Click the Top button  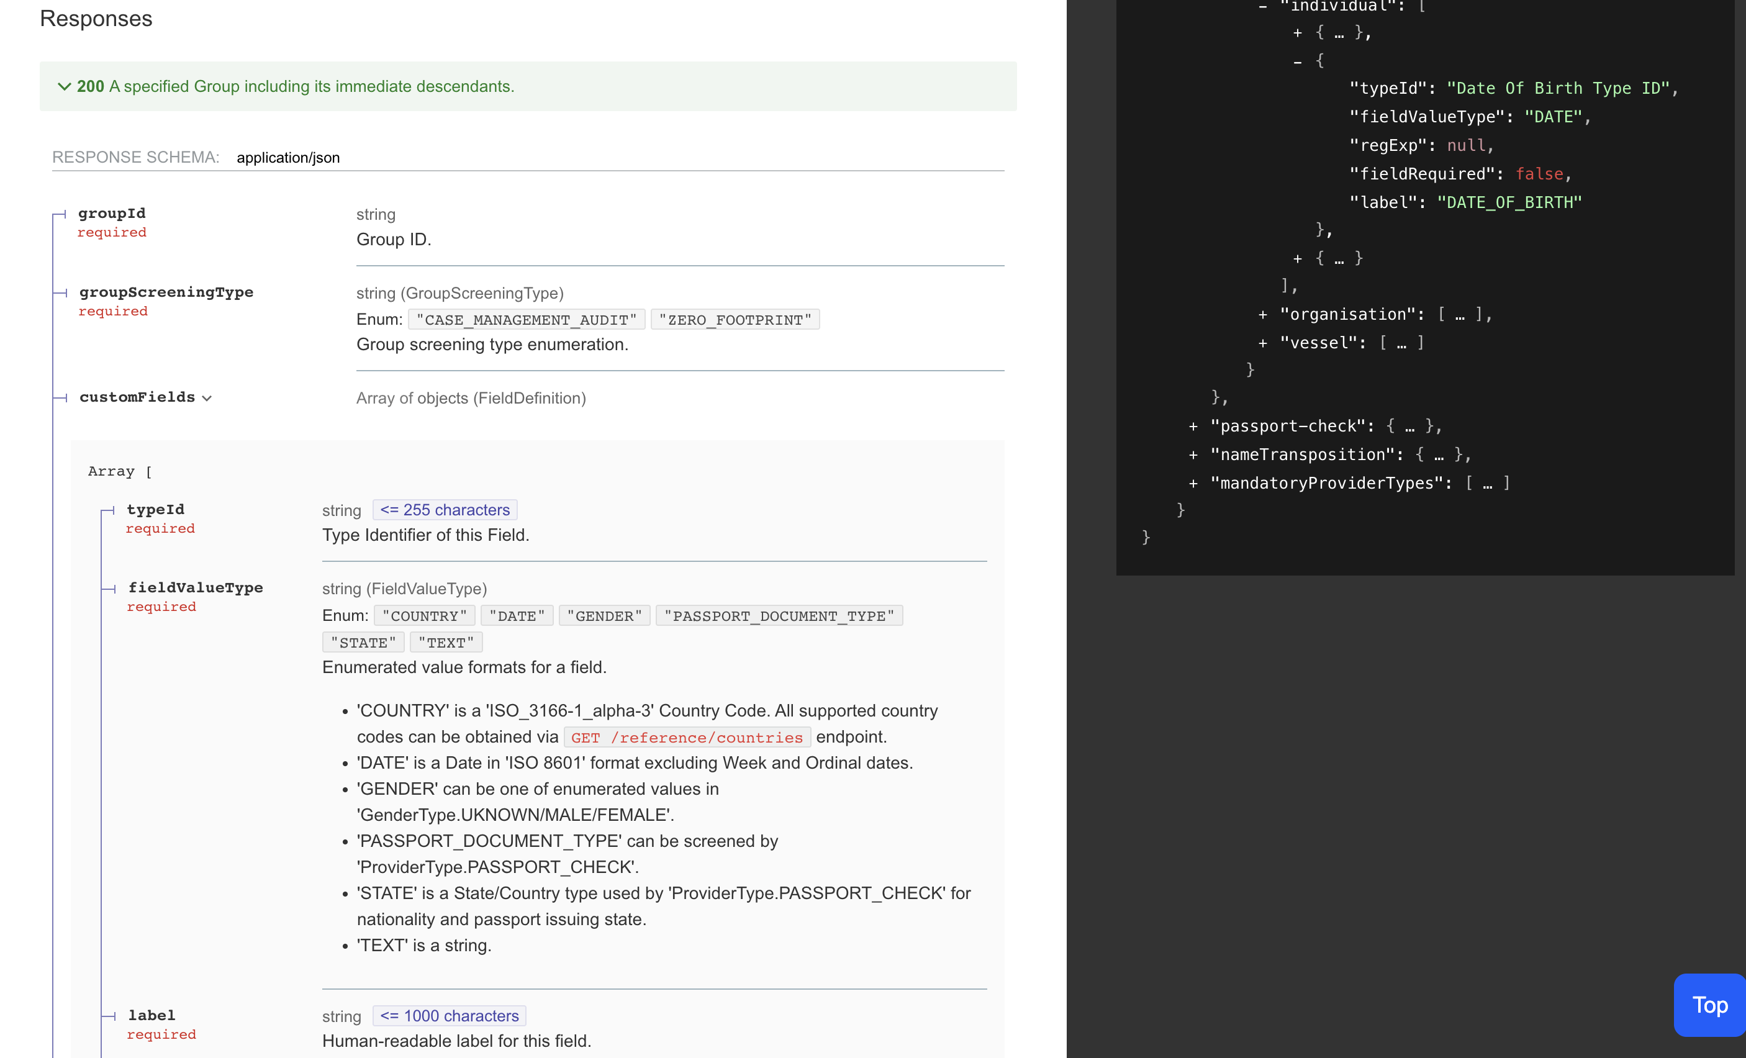click(1709, 1006)
